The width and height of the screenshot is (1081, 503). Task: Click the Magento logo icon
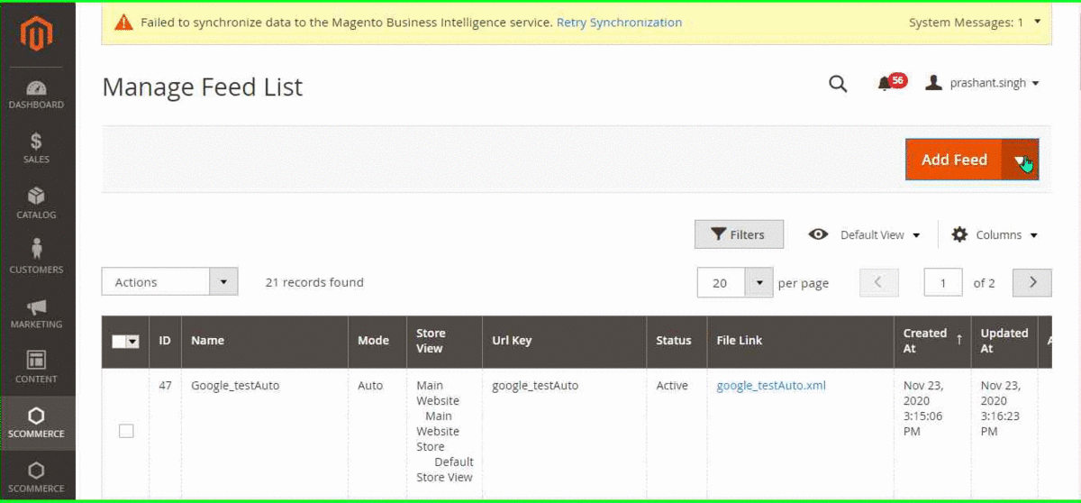point(37,33)
